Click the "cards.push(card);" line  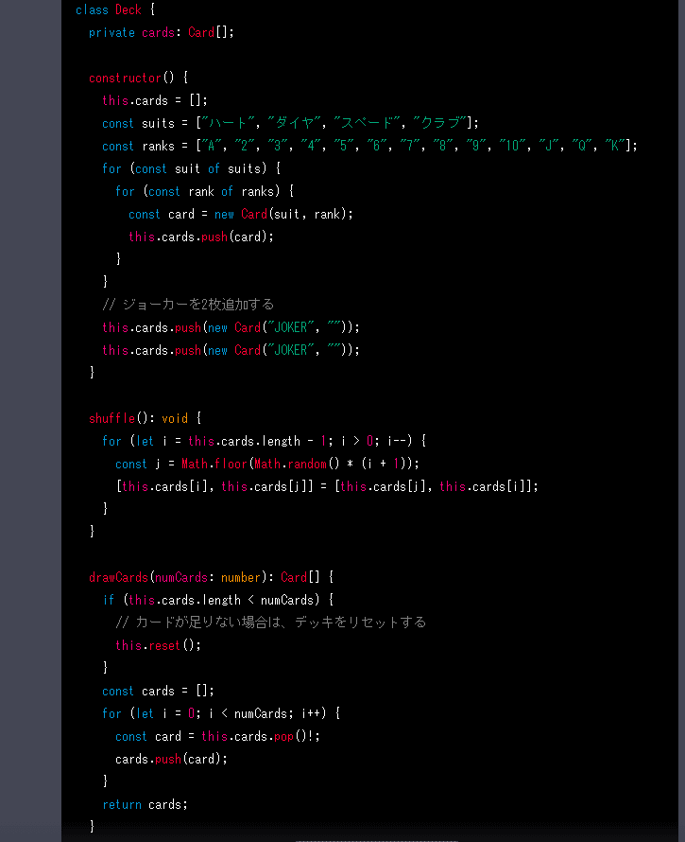pyautogui.click(x=172, y=760)
